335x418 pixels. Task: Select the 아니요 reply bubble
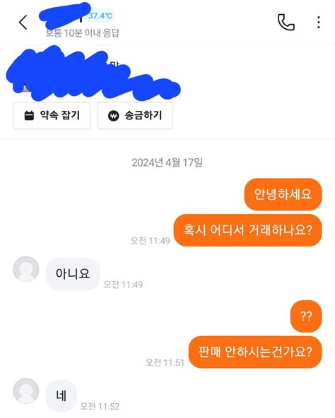(x=73, y=274)
